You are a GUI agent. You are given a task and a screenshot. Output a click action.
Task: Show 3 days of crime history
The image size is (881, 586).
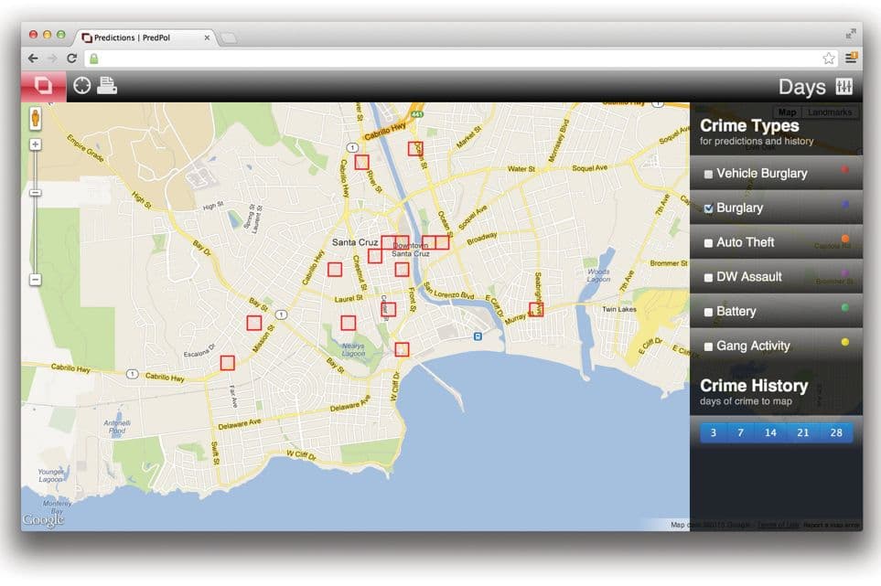pyautogui.click(x=713, y=432)
